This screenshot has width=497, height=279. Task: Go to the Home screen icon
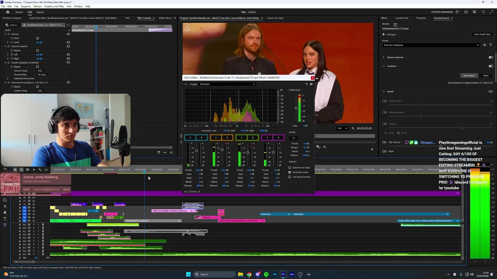click(x=7, y=12)
